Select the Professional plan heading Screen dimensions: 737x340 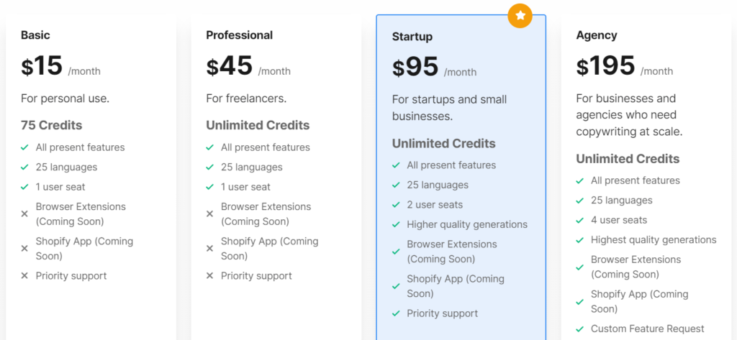[239, 35]
